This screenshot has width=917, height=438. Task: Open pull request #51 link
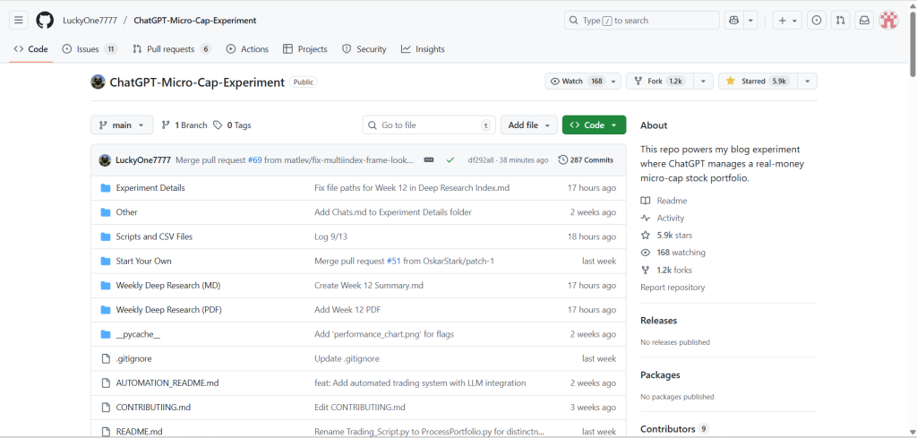(394, 261)
